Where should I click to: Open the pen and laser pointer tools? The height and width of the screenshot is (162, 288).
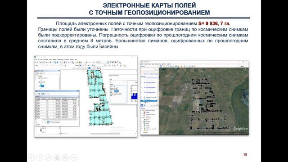(x=48, y=157)
